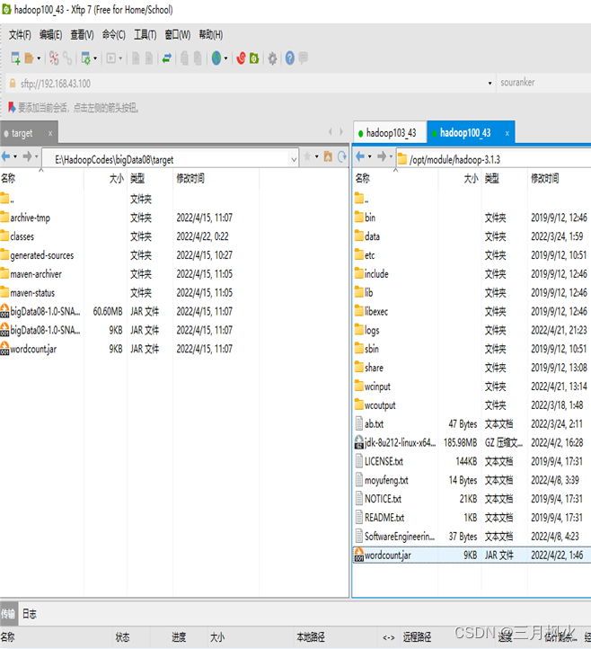Switch to the hadoop103_43 tab
This screenshot has height=649, width=591.
pyautogui.click(x=390, y=133)
